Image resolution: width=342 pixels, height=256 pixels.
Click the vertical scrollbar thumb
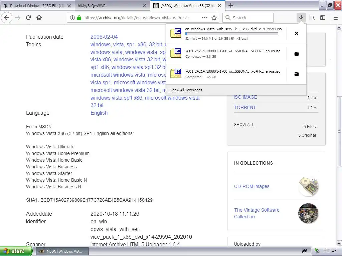pos(339,131)
